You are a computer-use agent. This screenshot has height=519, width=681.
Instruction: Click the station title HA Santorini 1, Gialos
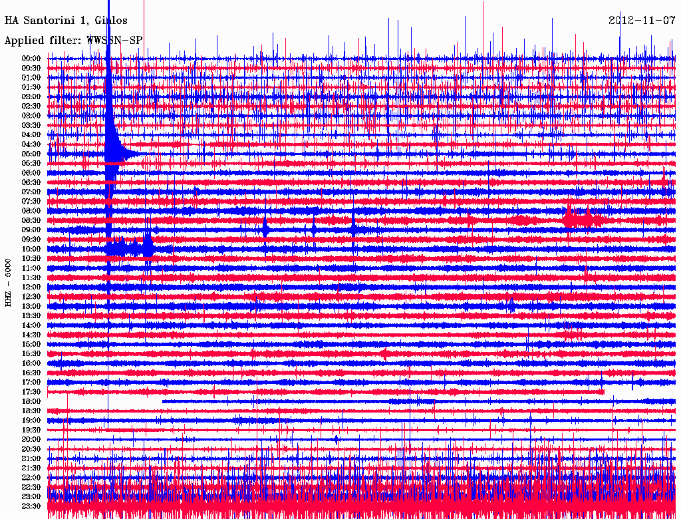point(66,21)
